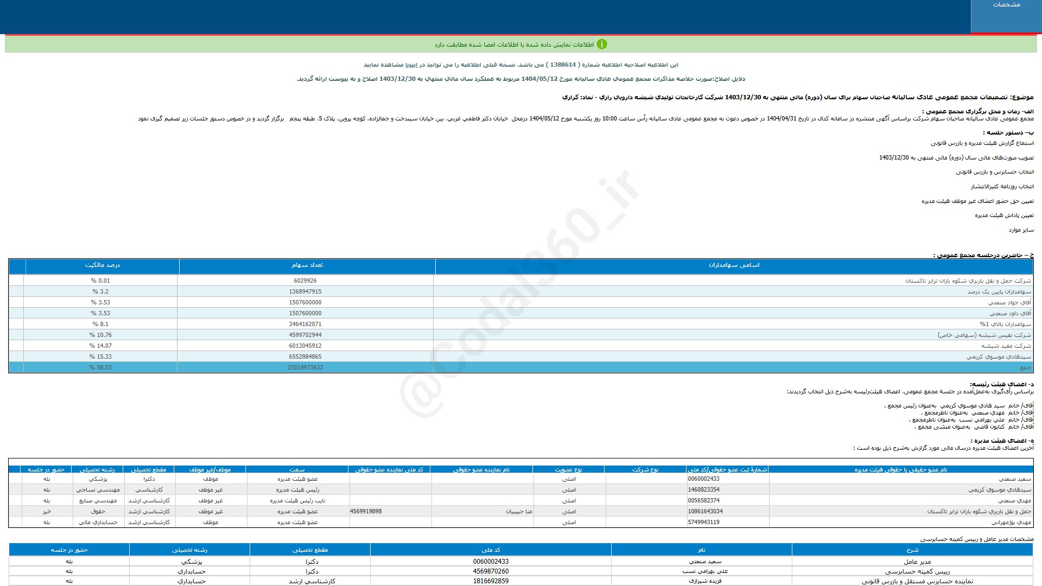Select agenda item انتخاب روزنامه کثیرالانتشار

click(x=1002, y=187)
